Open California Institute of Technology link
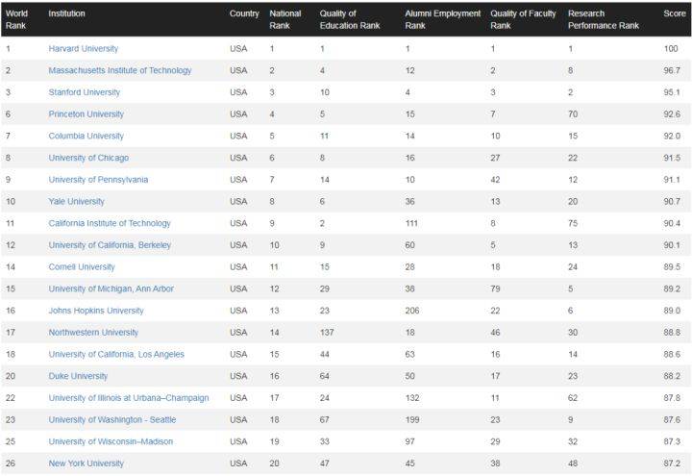The height and width of the screenshot is (476, 692). click(110, 223)
